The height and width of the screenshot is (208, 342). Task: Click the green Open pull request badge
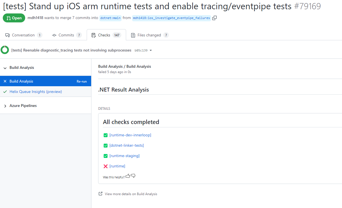14,18
